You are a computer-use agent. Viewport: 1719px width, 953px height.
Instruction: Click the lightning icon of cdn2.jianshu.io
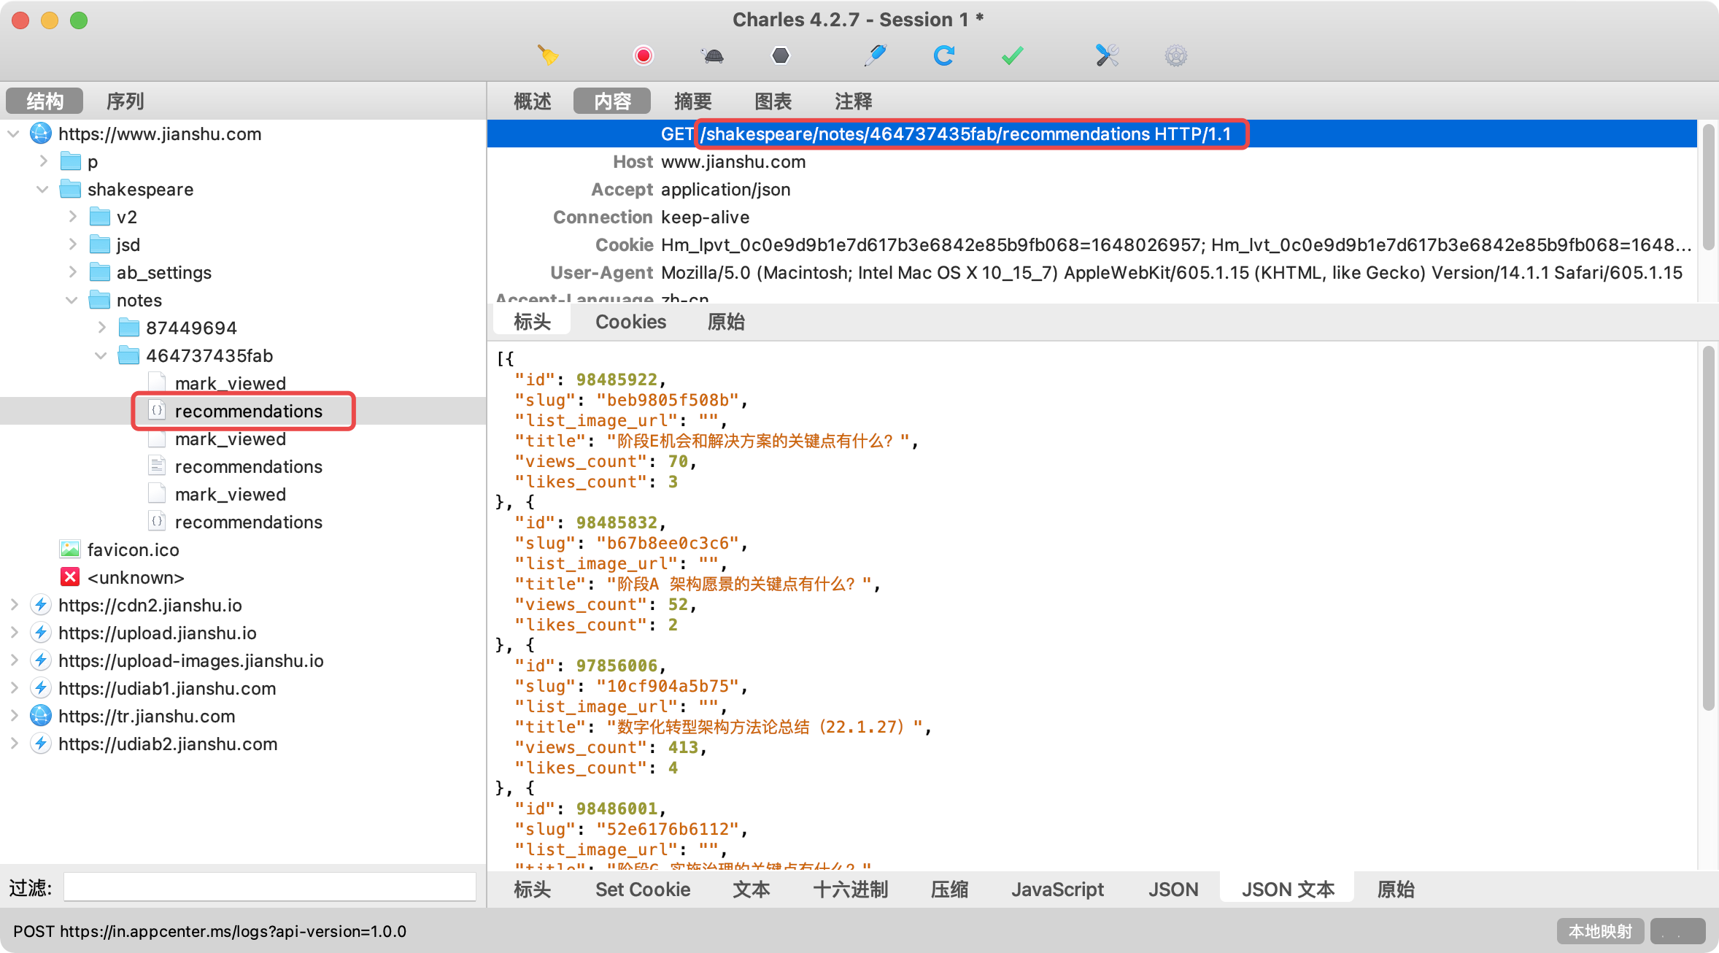[41, 605]
